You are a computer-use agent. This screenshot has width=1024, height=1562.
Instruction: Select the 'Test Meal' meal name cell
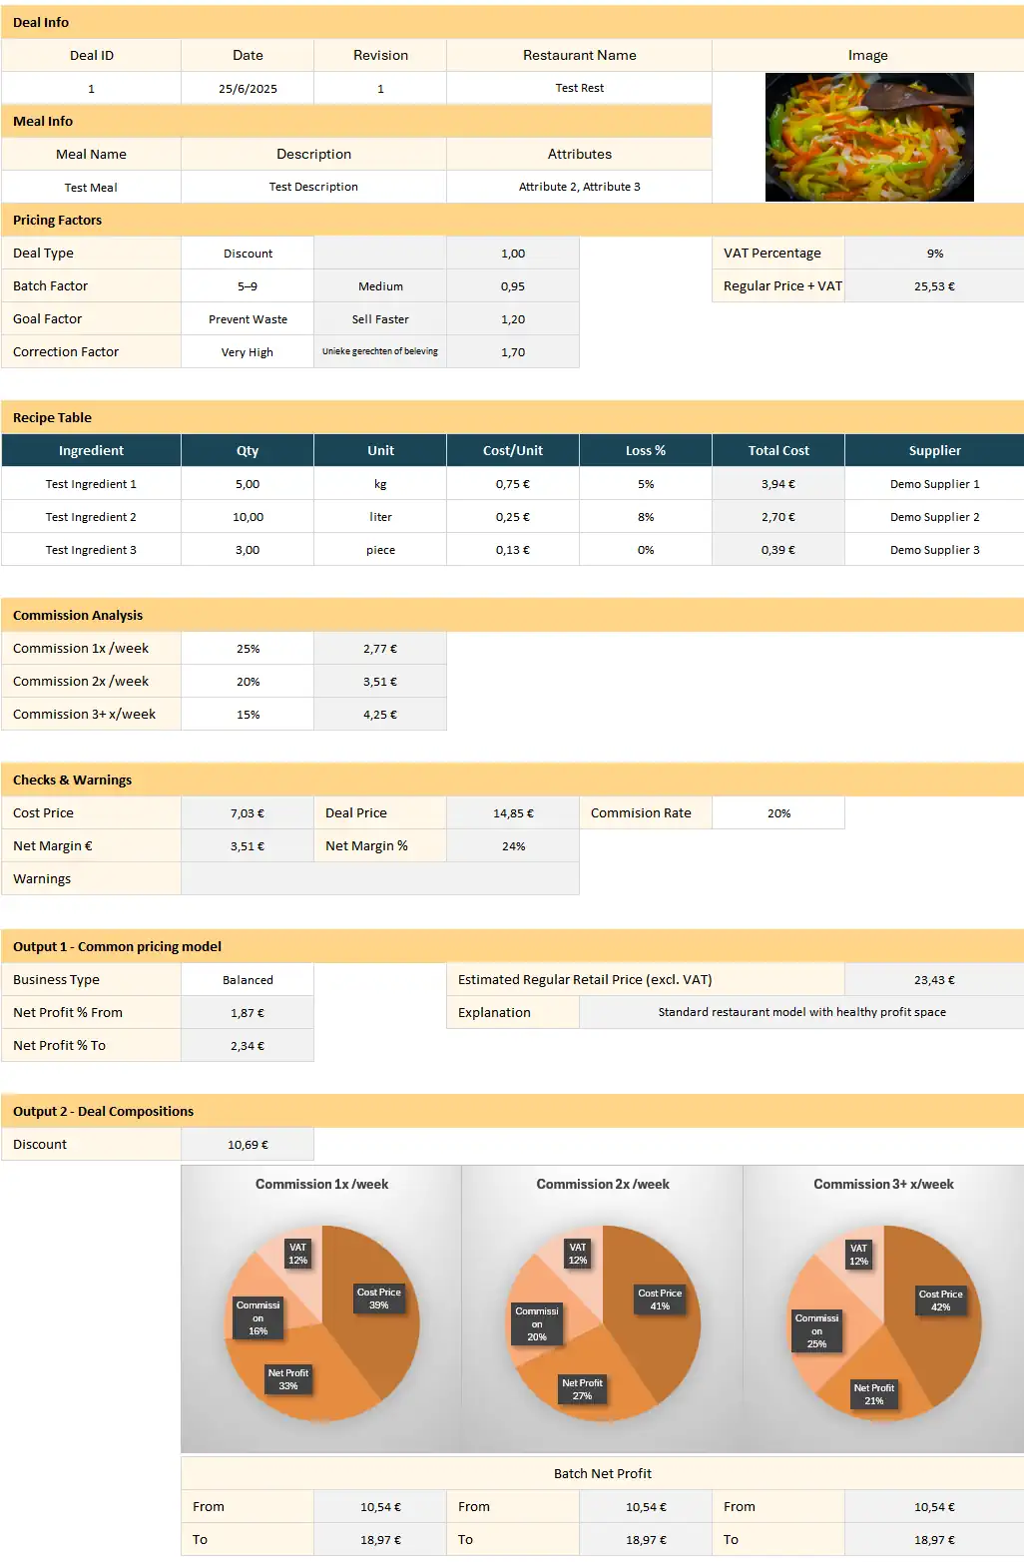91,187
